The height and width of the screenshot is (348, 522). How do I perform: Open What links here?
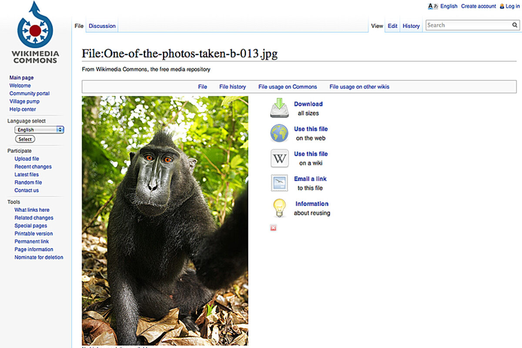pyautogui.click(x=32, y=210)
